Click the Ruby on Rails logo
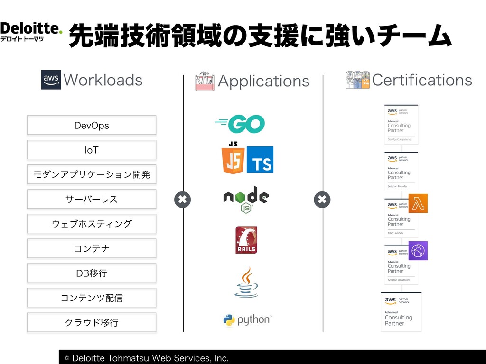 point(246,240)
